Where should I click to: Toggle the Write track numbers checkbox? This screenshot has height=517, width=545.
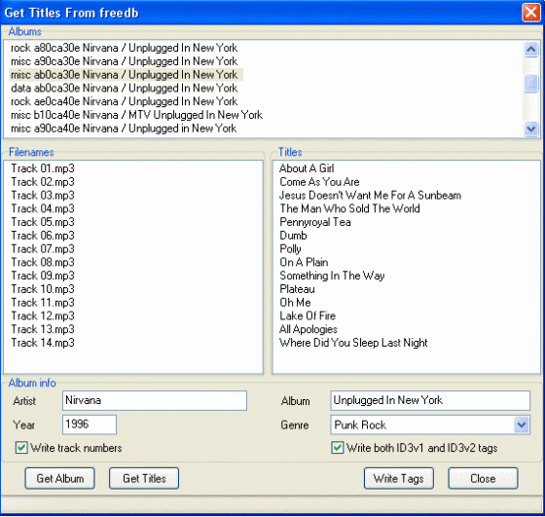point(21,448)
